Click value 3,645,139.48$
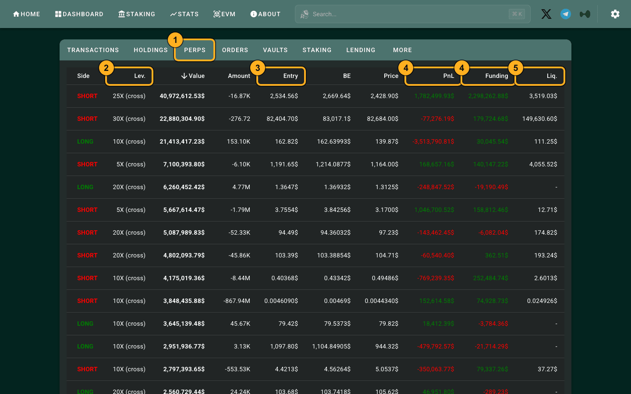Image resolution: width=631 pixels, height=394 pixels. point(184,324)
